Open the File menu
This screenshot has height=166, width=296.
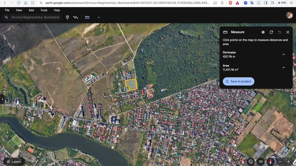[x=7, y=10]
